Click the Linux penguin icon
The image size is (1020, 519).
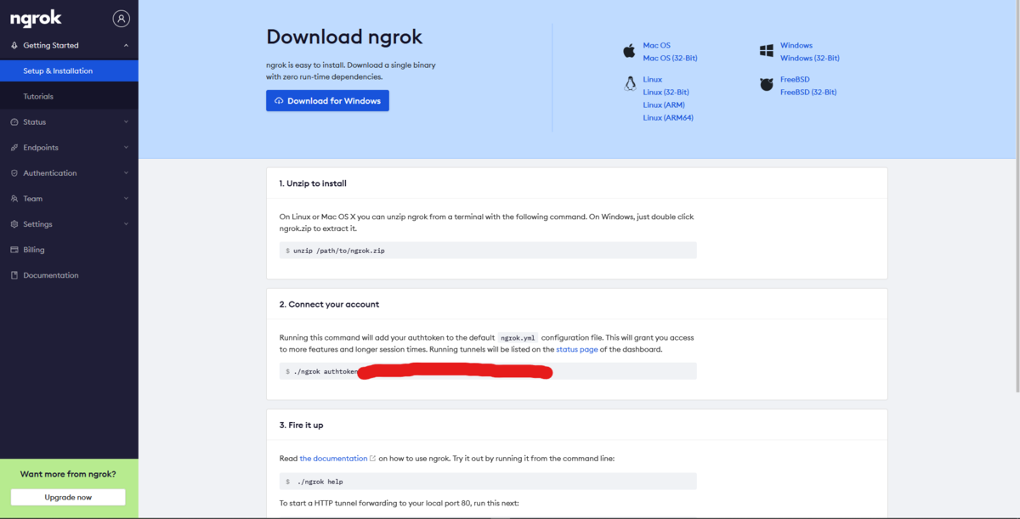point(630,83)
